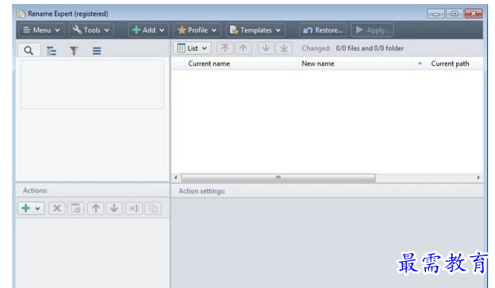495x288 pixels.
Task: Minimize the Rename Expert window
Action: pos(436,13)
